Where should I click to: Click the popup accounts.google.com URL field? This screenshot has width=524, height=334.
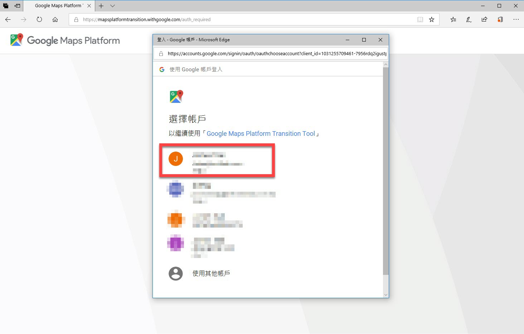pyautogui.click(x=277, y=54)
